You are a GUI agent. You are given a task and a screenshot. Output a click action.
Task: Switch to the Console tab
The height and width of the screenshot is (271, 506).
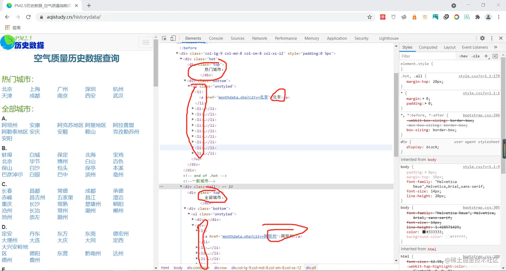pyautogui.click(x=216, y=38)
